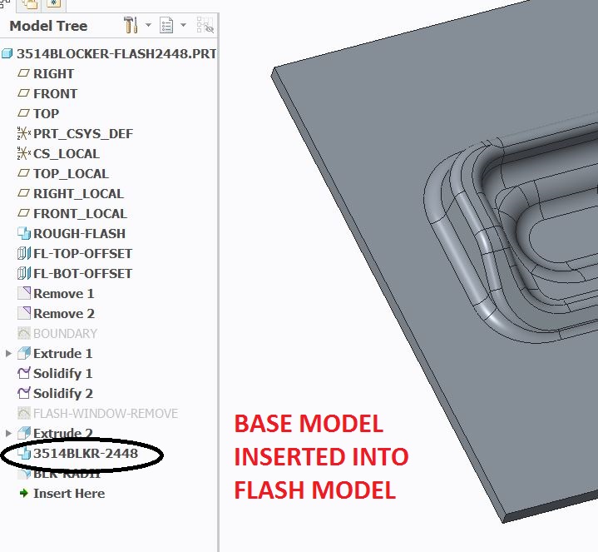
Task: Click the CS_LOCAL coordinate system icon
Action: (23, 153)
